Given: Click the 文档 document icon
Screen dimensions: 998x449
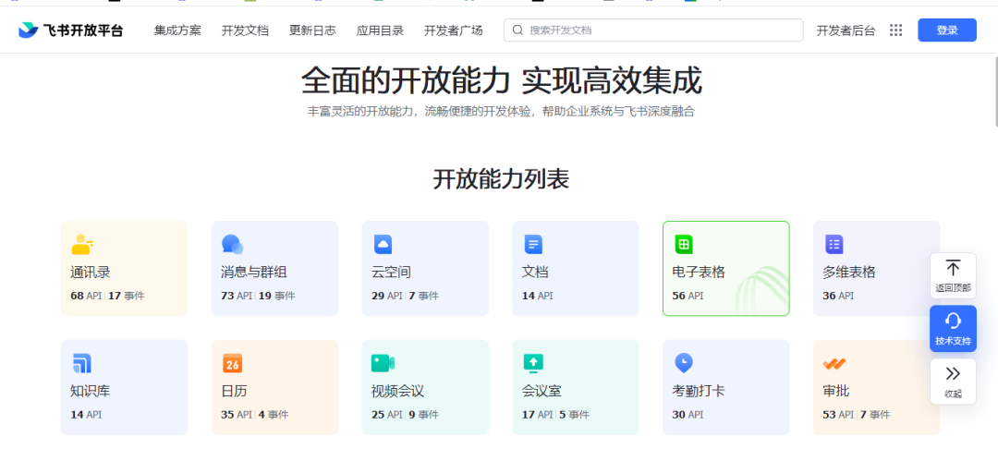Looking at the screenshot, I should click(x=533, y=244).
